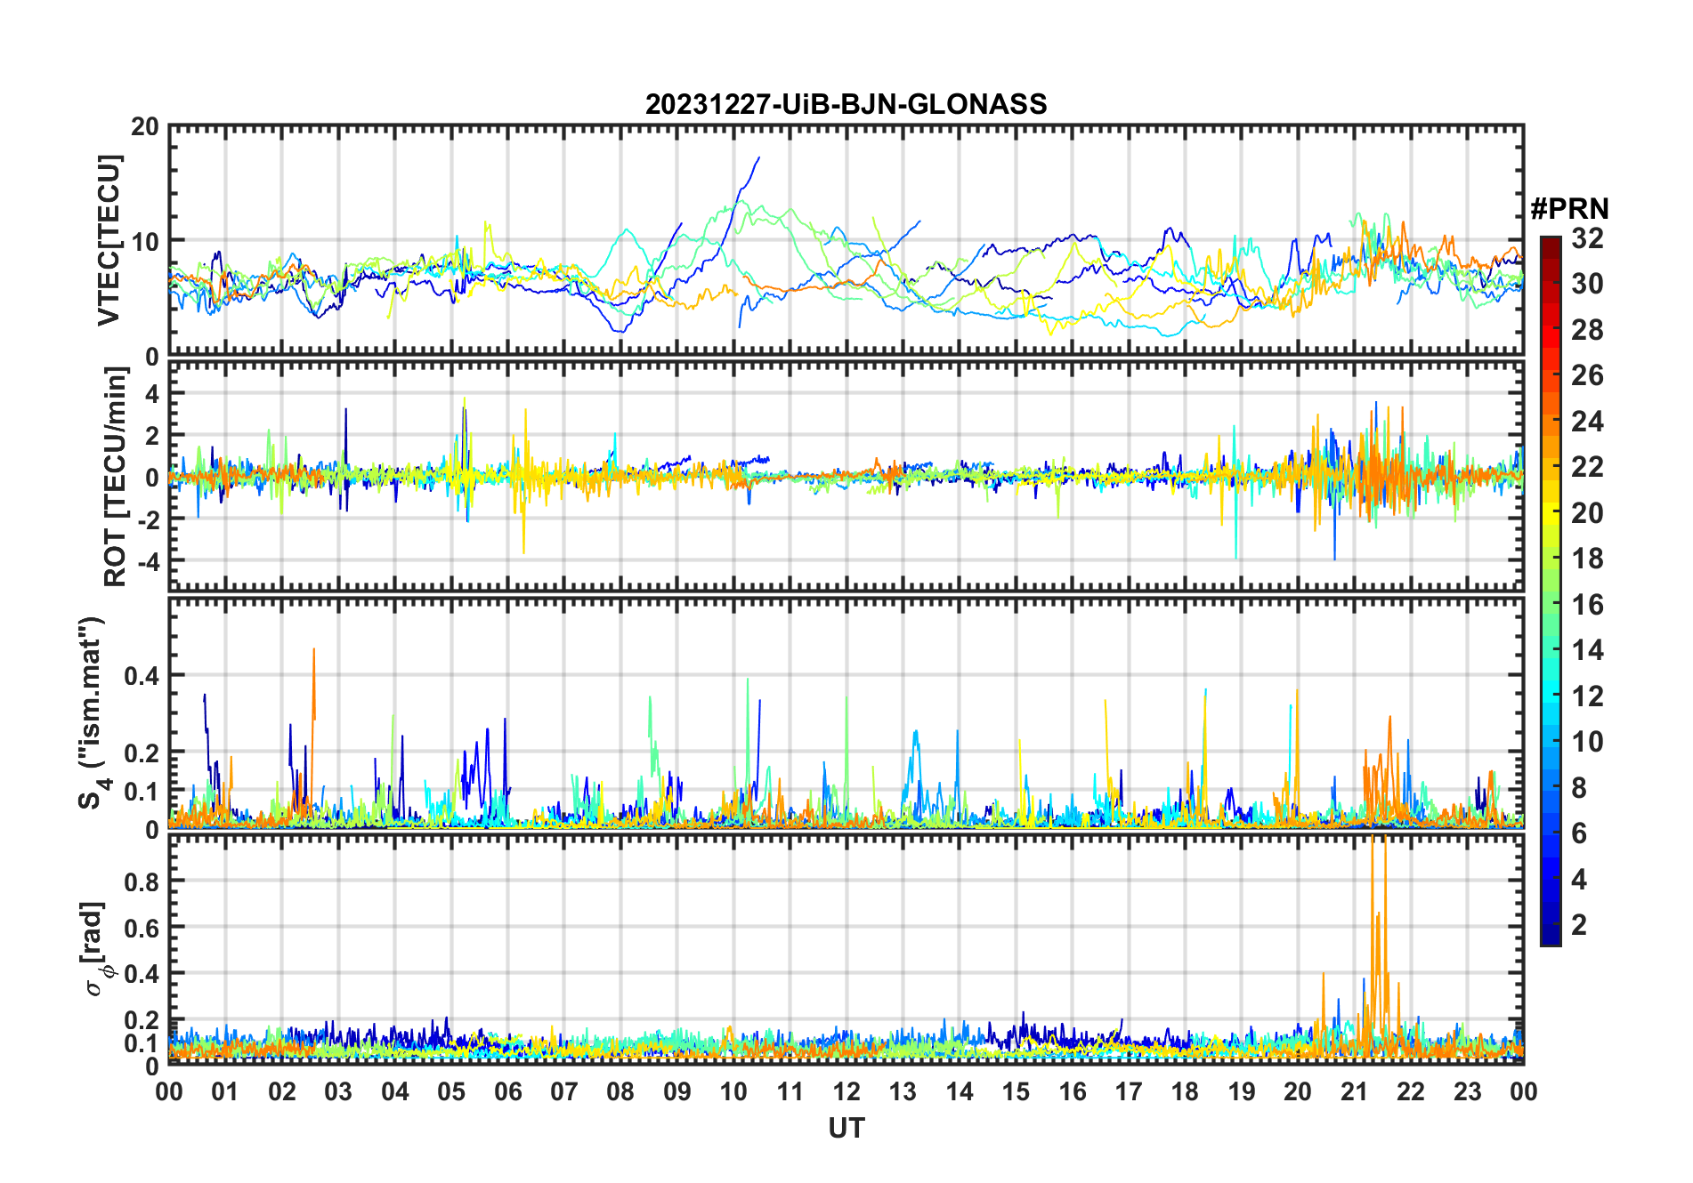Click the sigma phi [rad] y-axis label
The image size is (1693, 1183).
tap(96, 949)
